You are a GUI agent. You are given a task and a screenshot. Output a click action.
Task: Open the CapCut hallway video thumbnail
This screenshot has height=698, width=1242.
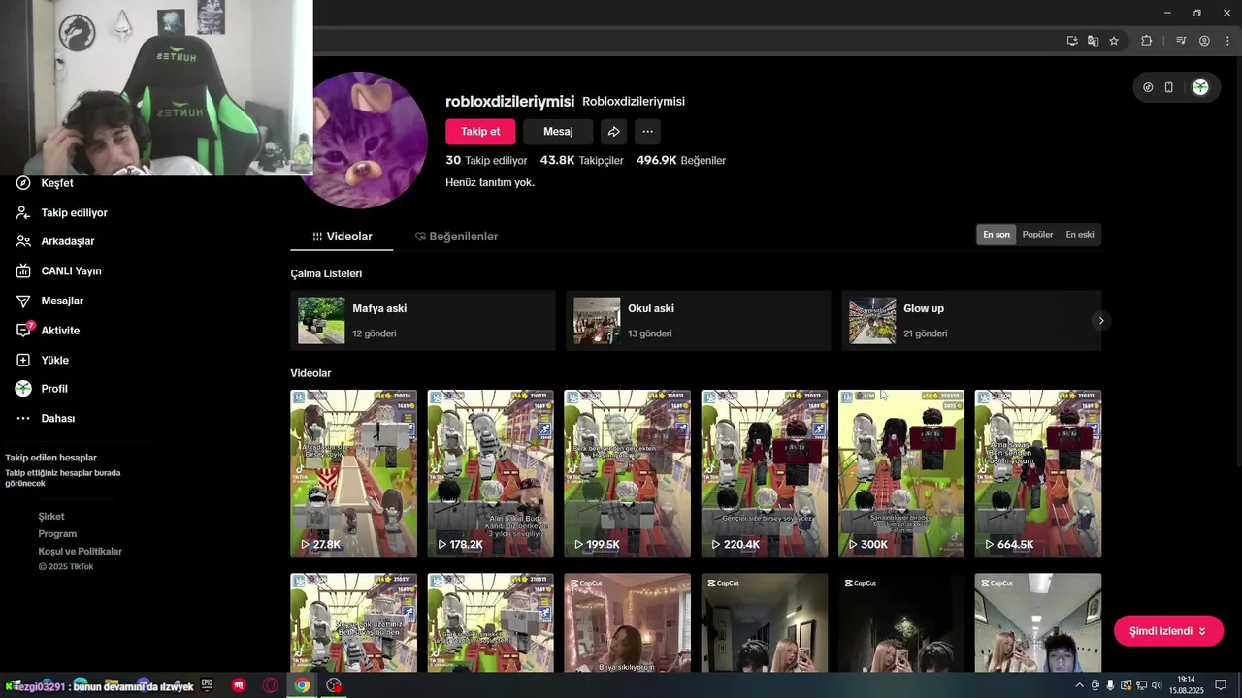tap(765, 622)
